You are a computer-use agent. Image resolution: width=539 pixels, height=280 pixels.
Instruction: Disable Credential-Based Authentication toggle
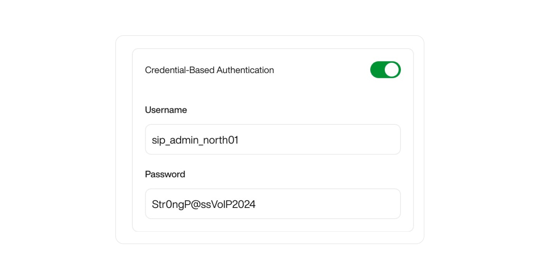pos(385,70)
